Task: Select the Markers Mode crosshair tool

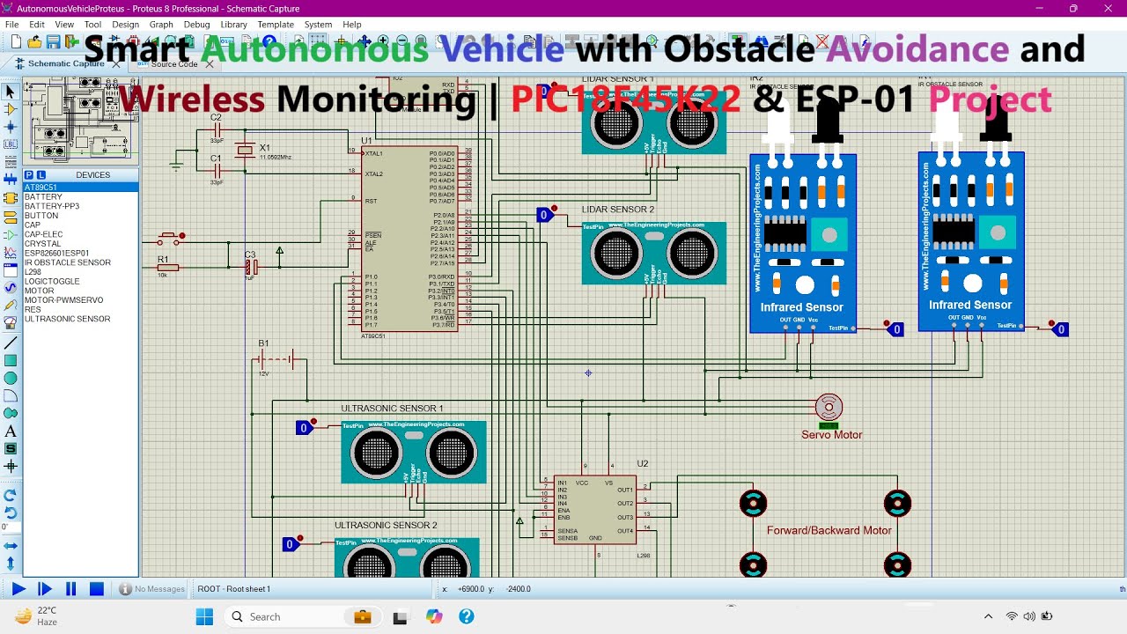Action: pos(11,467)
